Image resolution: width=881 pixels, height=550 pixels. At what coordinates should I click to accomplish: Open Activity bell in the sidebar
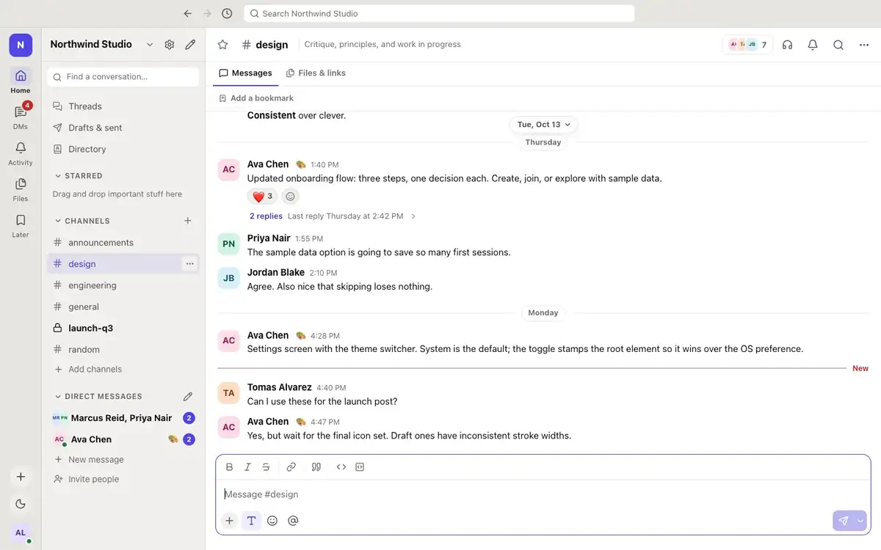(x=21, y=153)
